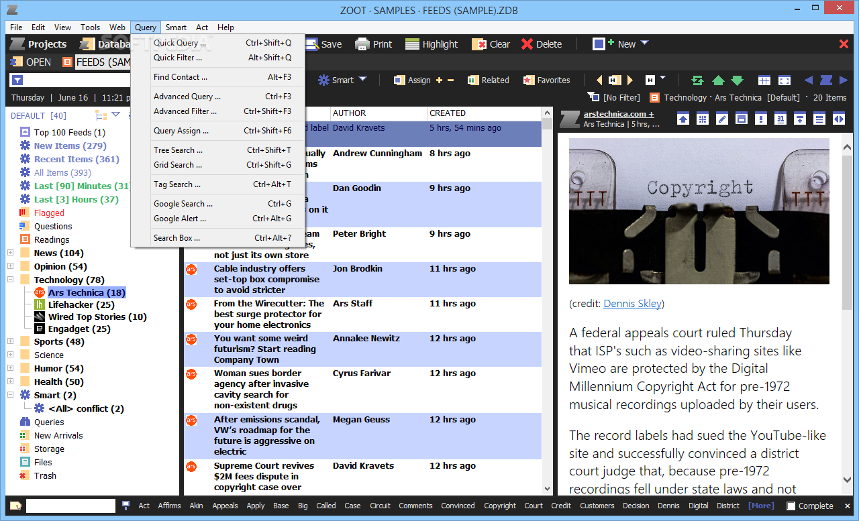This screenshot has height=521, width=859.
Task: Click the Related button
Action: click(x=488, y=80)
